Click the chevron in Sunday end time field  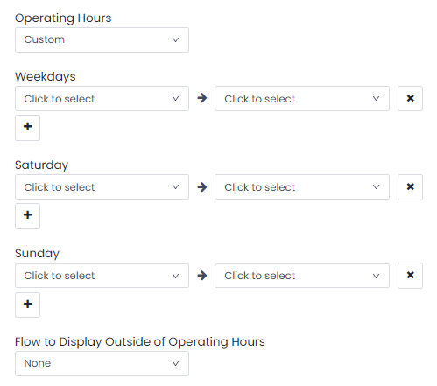376,276
